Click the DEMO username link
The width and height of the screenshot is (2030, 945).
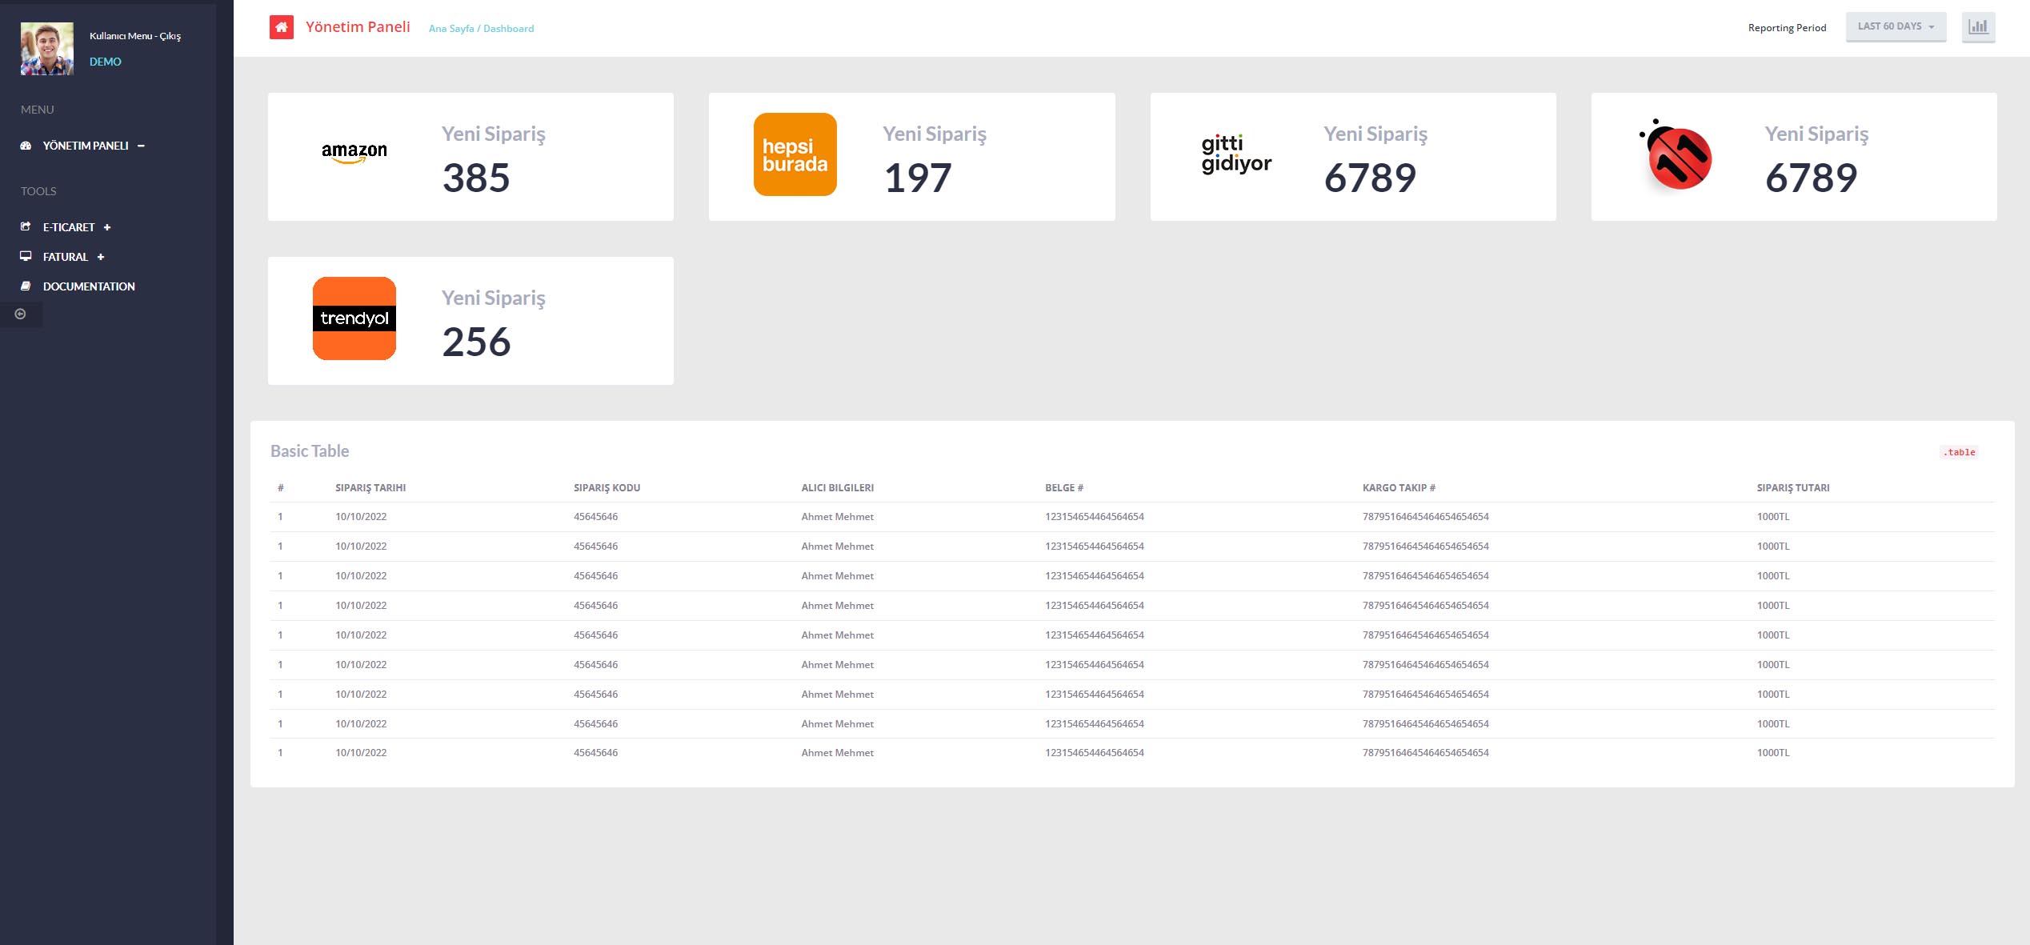[106, 62]
